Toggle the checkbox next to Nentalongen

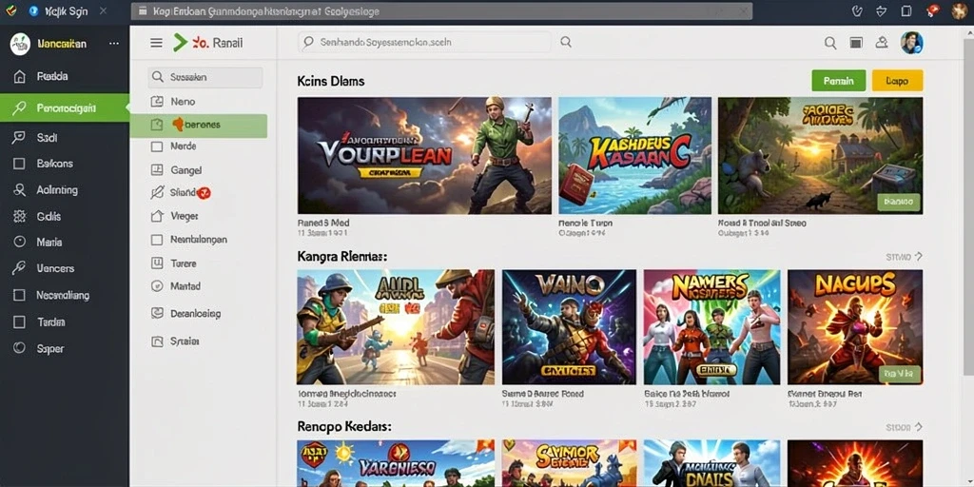[157, 239]
